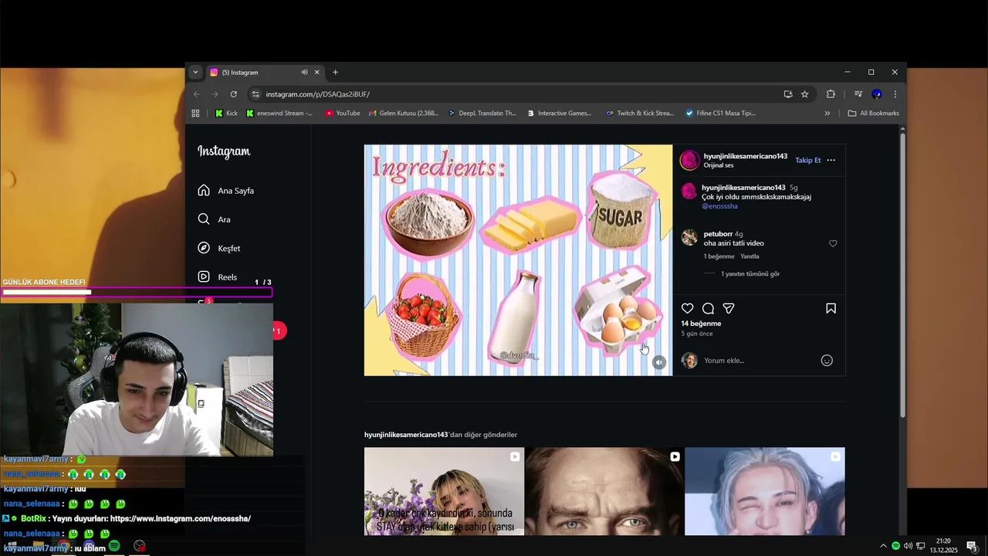Open Spotify from the taskbar
The width and height of the screenshot is (988, 556).
tap(114, 546)
